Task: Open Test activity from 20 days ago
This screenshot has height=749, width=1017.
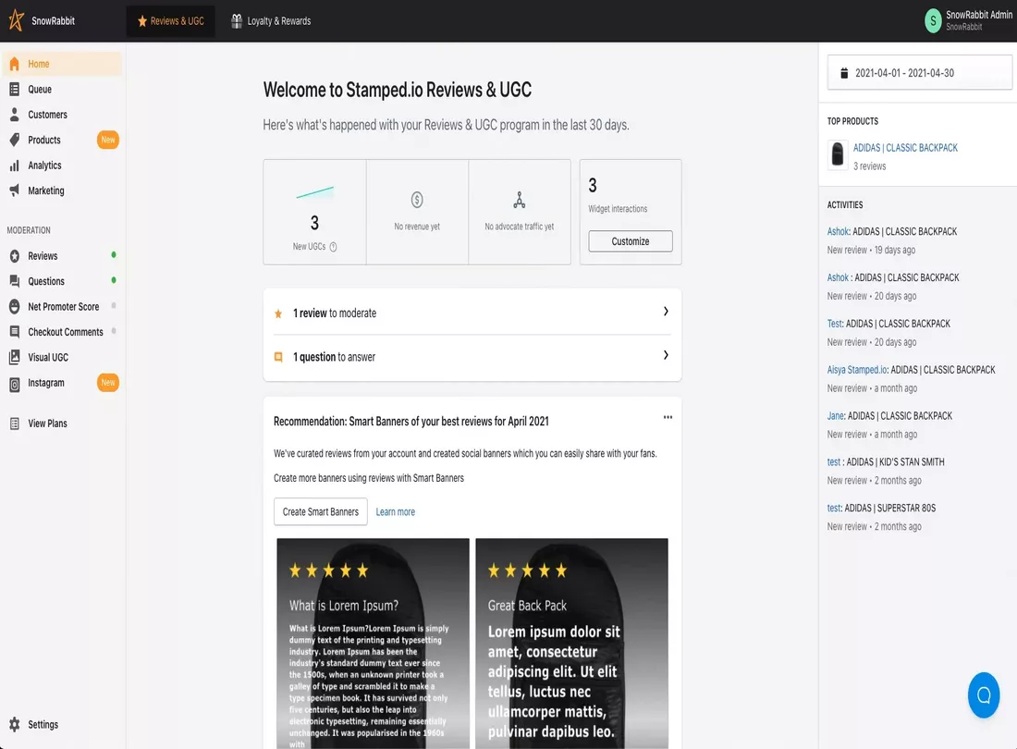Action: click(834, 324)
